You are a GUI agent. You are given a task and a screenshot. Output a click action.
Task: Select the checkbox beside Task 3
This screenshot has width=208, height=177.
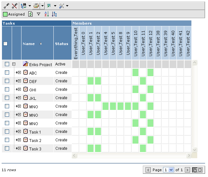(7, 148)
